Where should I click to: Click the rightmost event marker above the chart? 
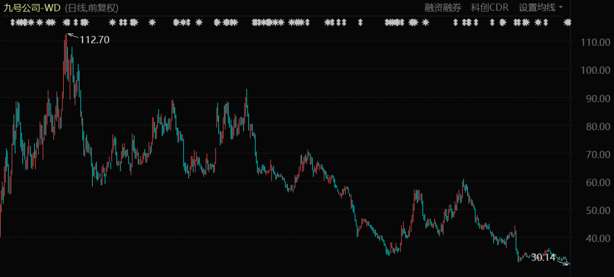click(x=567, y=23)
